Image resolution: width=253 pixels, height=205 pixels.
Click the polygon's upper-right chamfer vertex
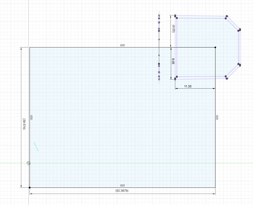239,30
